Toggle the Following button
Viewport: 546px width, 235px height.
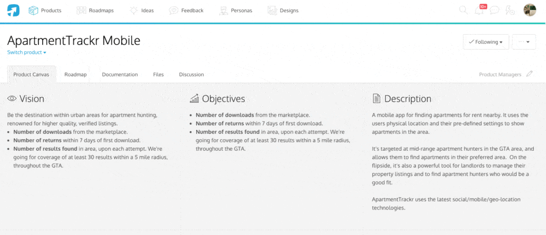(486, 42)
